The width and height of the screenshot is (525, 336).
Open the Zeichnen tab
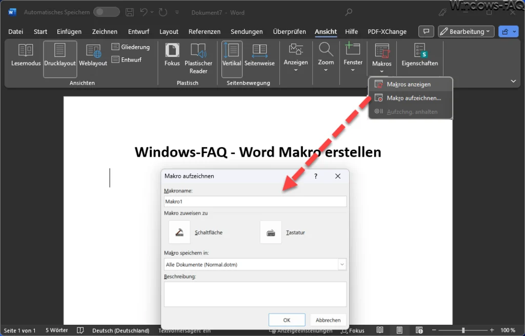click(105, 31)
